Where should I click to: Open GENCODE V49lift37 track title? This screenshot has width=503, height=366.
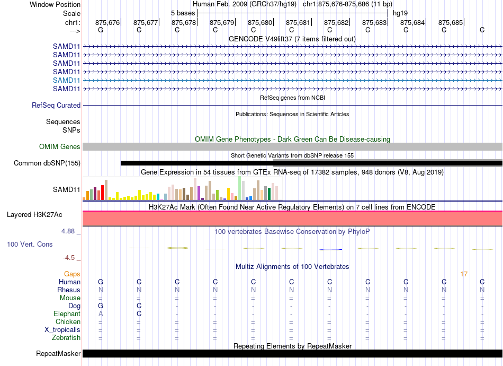coord(292,39)
